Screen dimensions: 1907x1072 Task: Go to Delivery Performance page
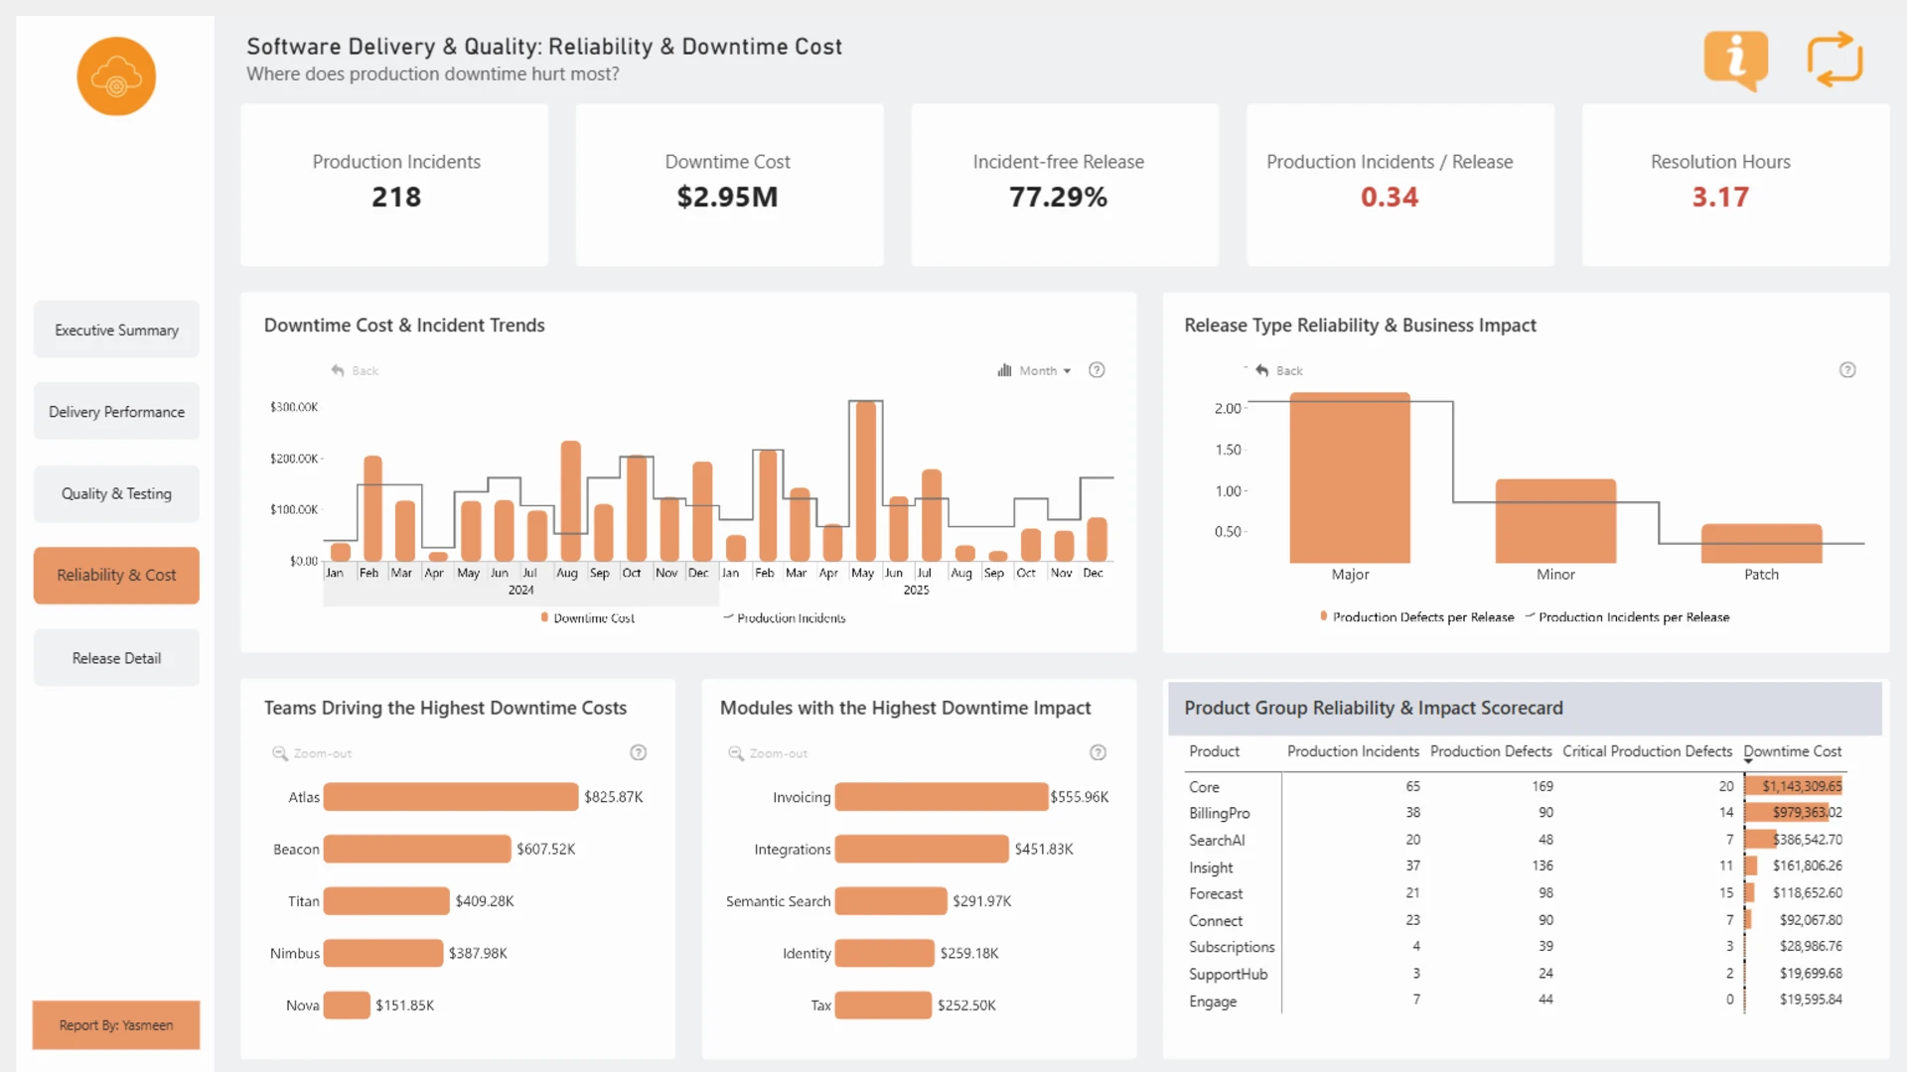pyautogui.click(x=116, y=411)
